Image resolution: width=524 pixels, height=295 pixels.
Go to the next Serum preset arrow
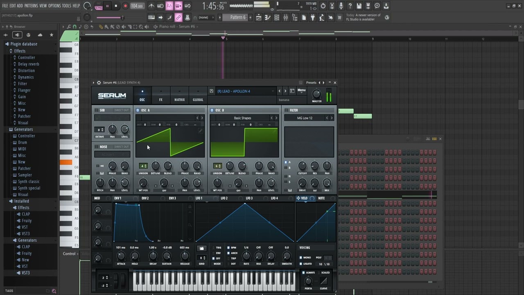pyautogui.click(x=285, y=91)
